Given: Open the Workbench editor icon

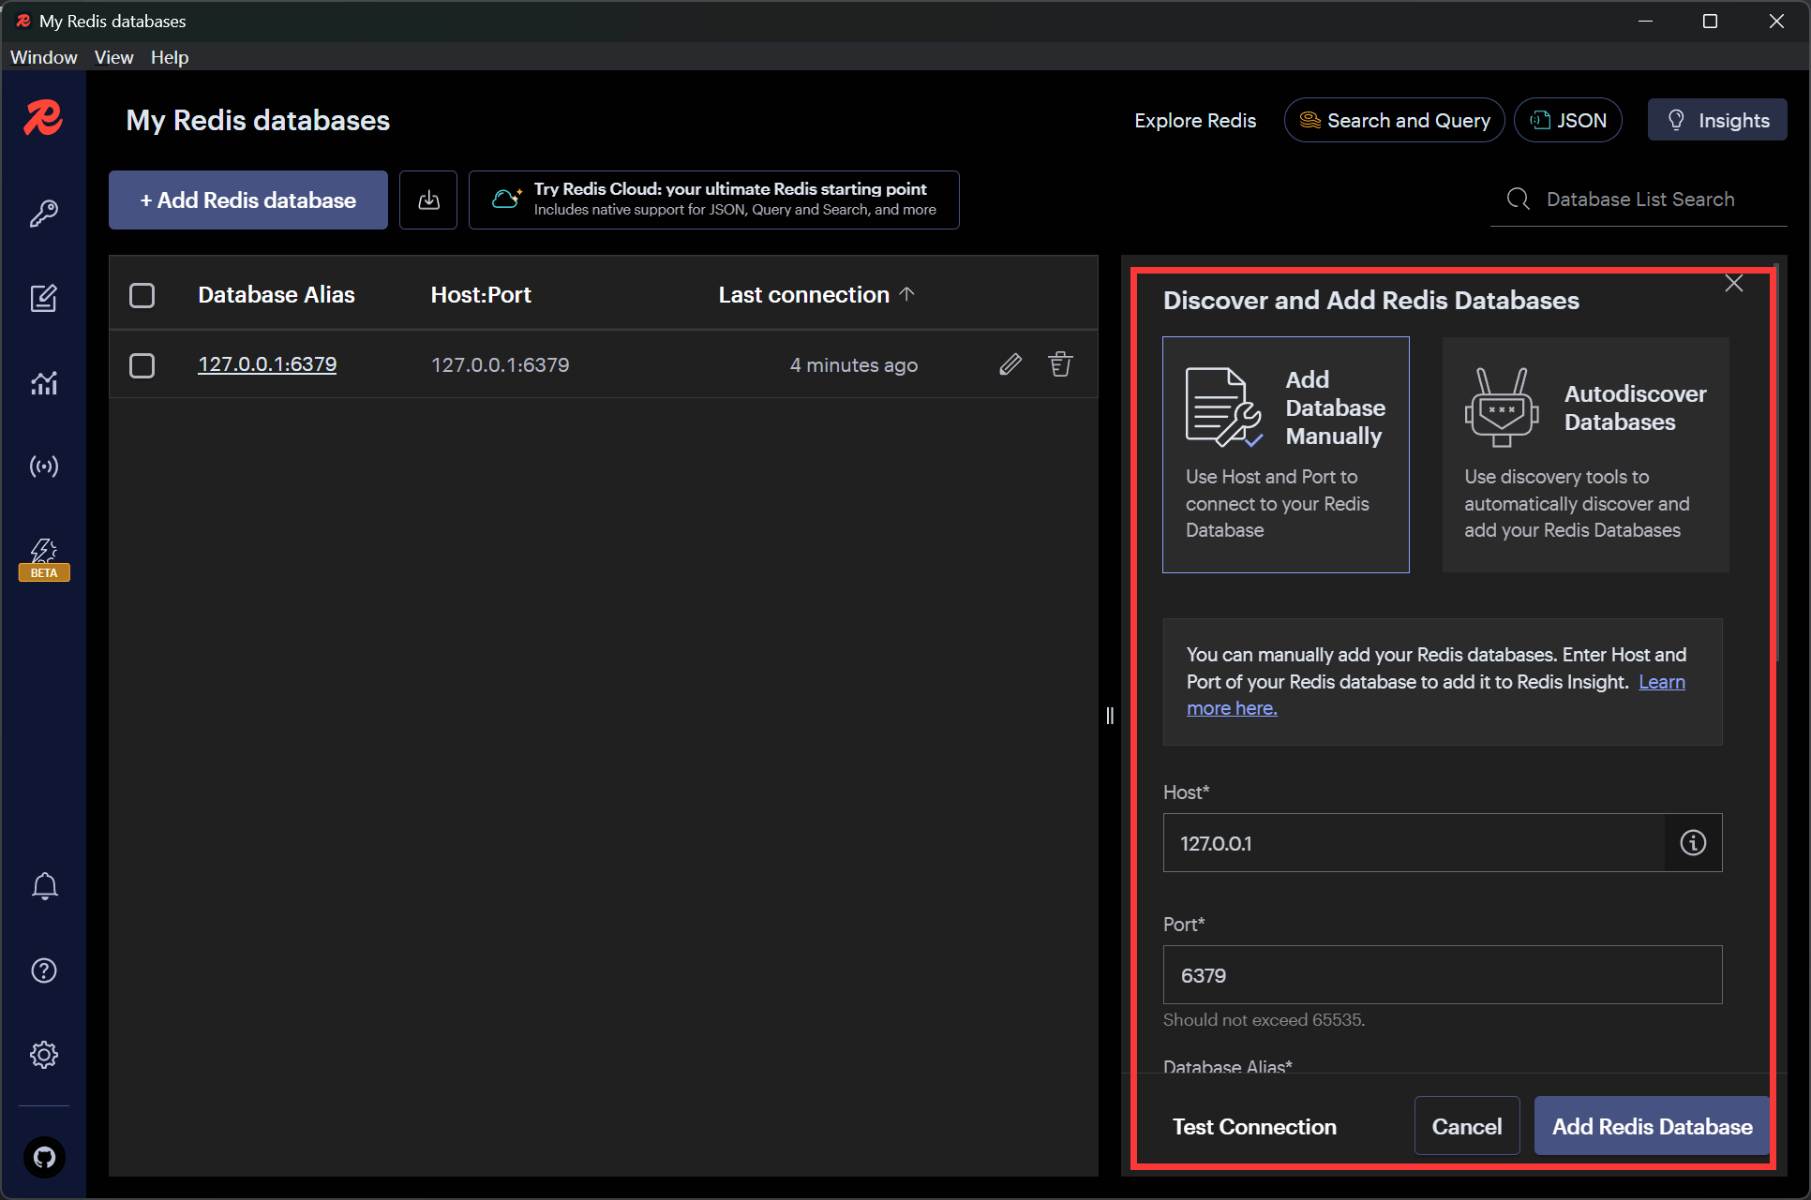Looking at the screenshot, I should click(x=44, y=298).
